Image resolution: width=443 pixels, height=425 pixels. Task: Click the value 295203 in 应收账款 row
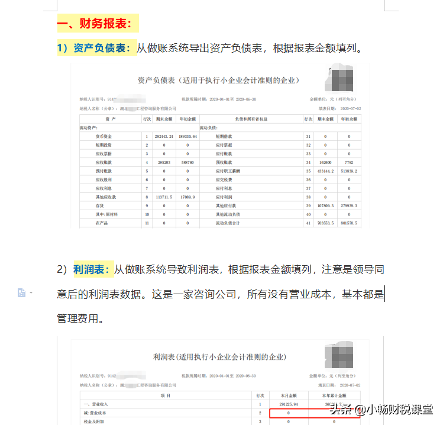(164, 162)
